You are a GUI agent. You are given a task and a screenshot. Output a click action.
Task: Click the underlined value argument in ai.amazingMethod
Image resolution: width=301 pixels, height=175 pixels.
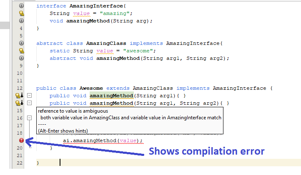(x=129, y=141)
